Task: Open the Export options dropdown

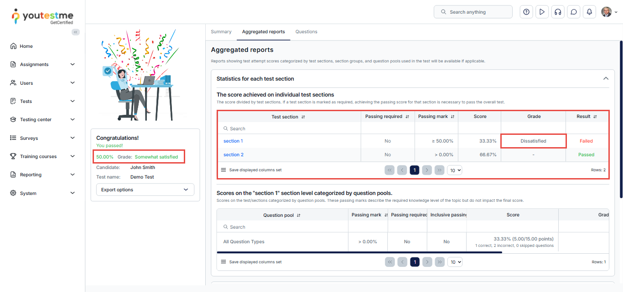Action: click(145, 190)
